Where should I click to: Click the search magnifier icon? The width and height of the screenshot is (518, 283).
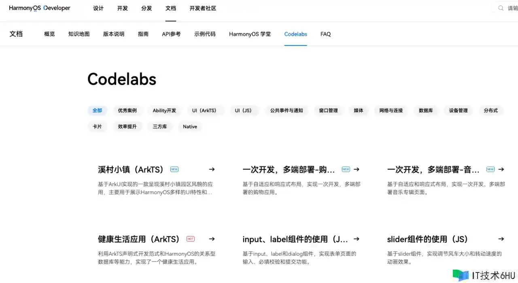(501, 8)
